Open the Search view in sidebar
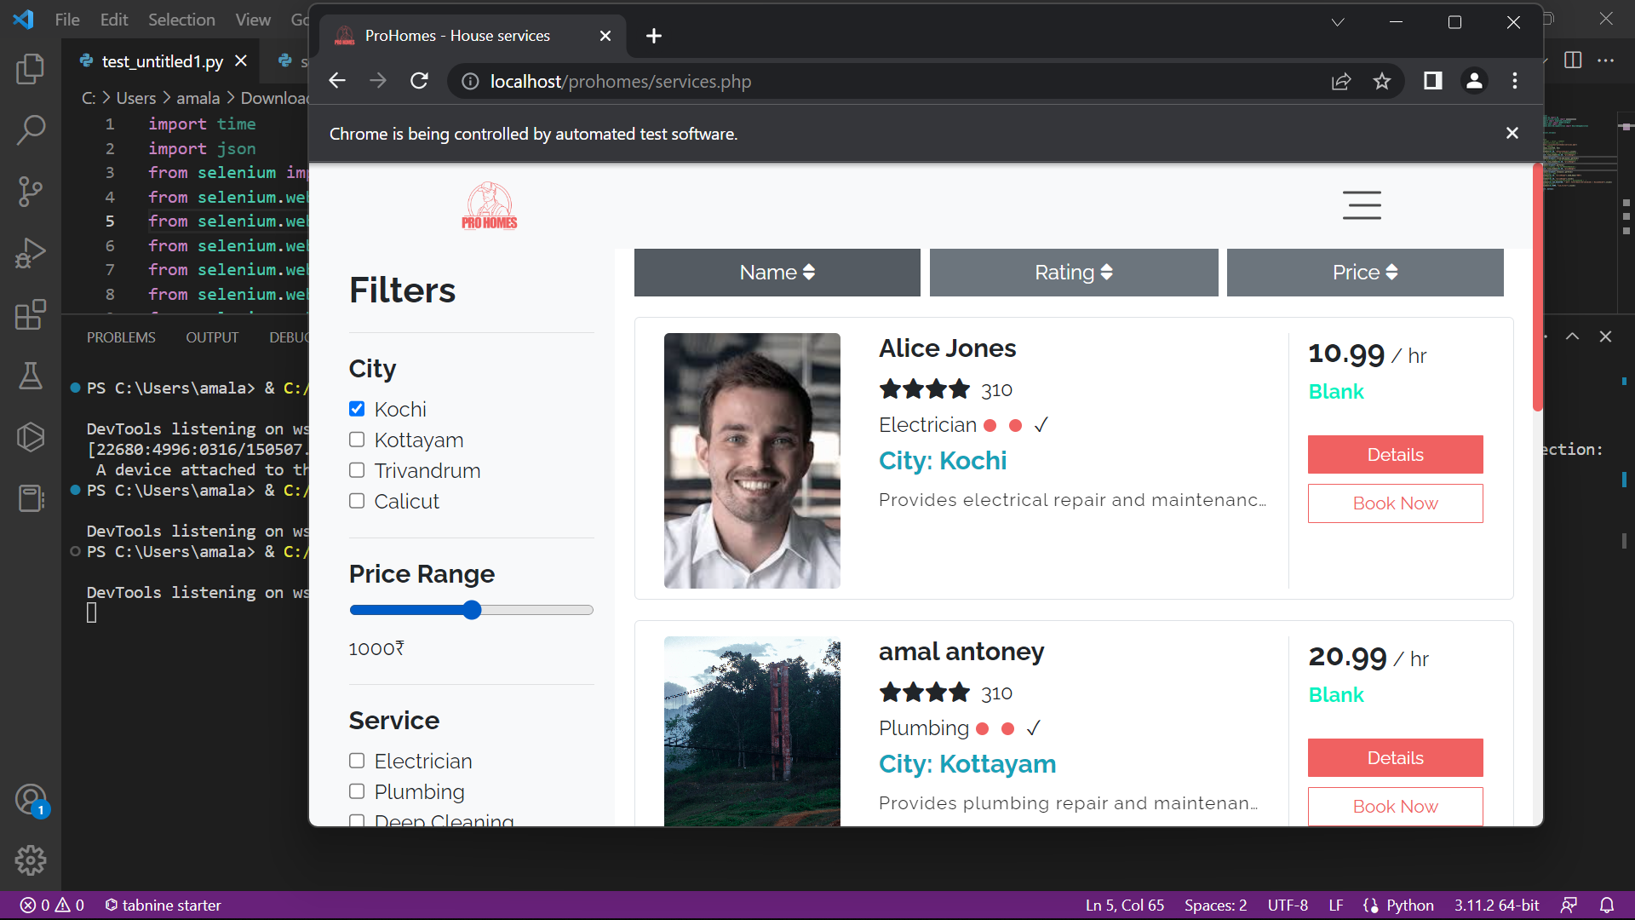Viewport: 1635px width, 920px height. click(x=31, y=130)
